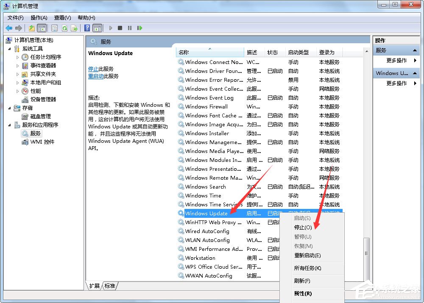Click the Show/Hide console tree icon
Image resolution: width=424 pixels, height=303 pixels.
(41, 28)
